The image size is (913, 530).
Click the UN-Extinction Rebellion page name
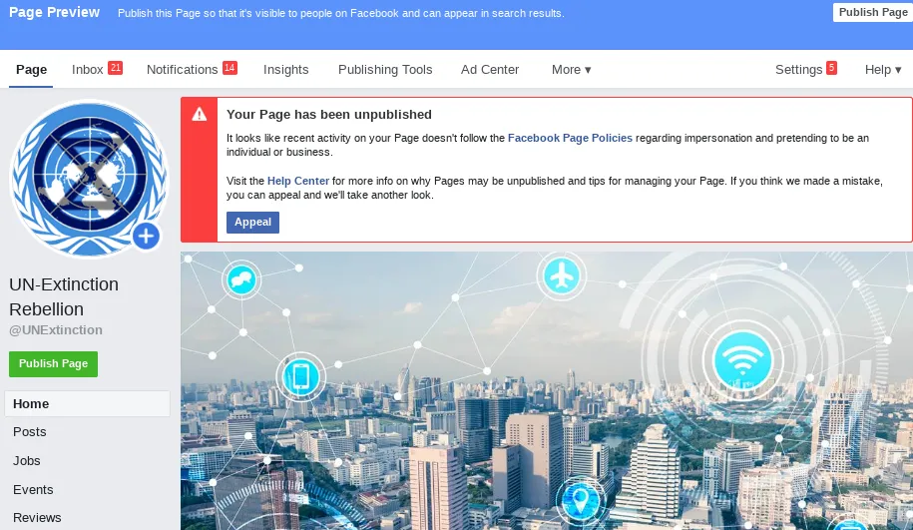click(64, 296)
